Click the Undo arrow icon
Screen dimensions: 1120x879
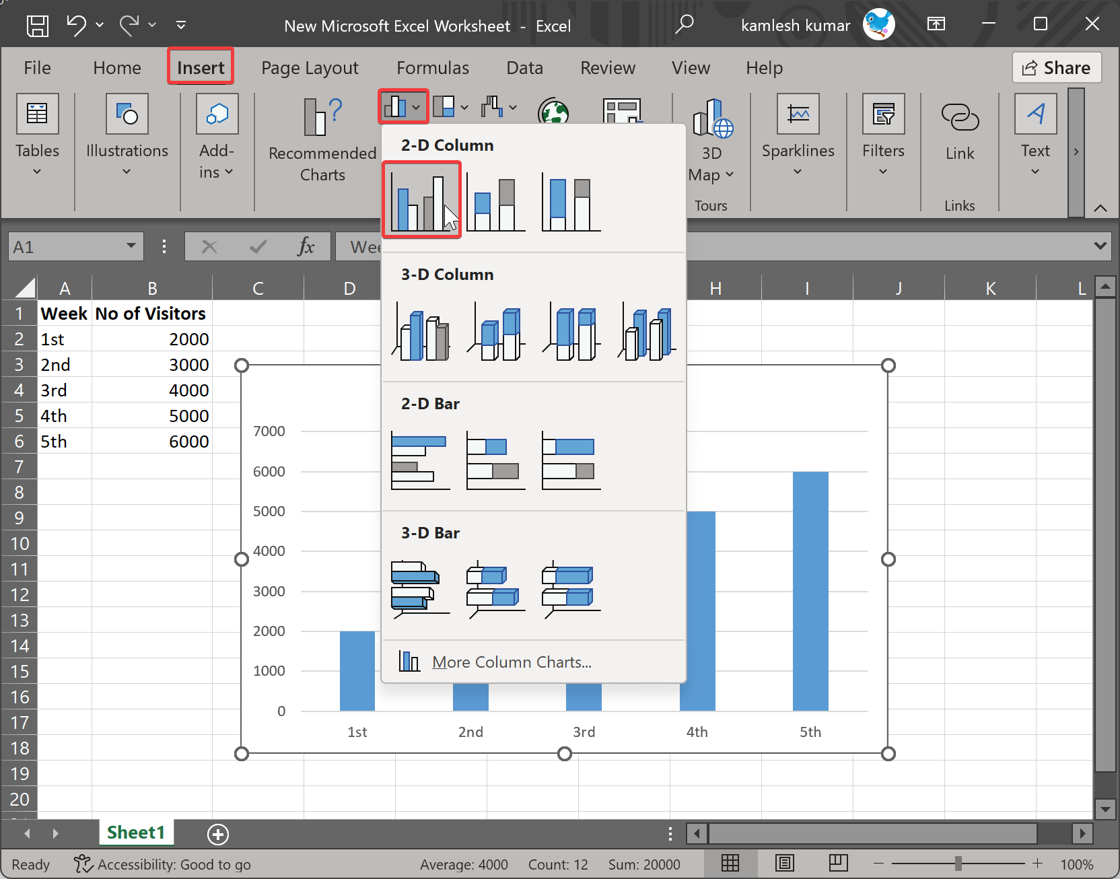76,26
